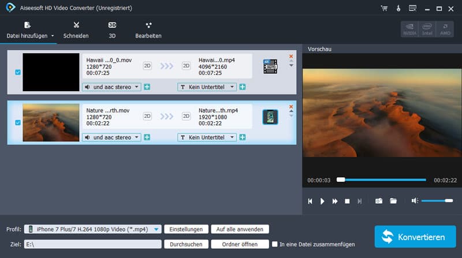Click Auf alle anwenden button
This screenshot has width=462, height=258.
tap(240, 229)
